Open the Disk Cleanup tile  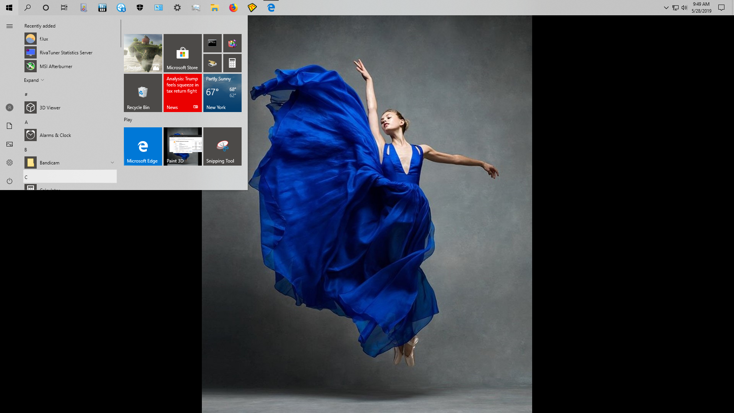pyautogui.click(x=212, y=63)
